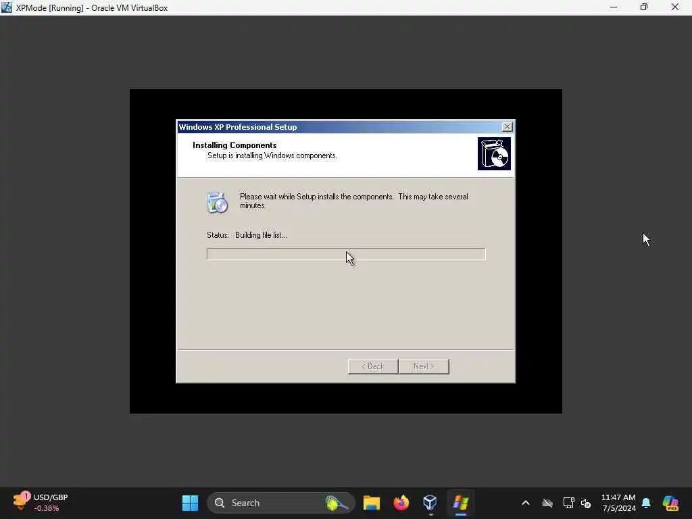Image resolution: width=692 pixels, height=519 pixels.
Task: Click the taskbar Search box
Action: click(x=280, y=503)
